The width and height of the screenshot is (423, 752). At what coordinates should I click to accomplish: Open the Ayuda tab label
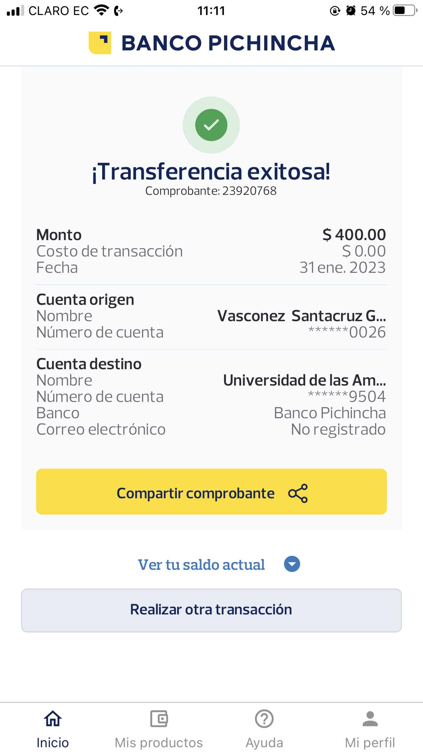coord(264,742)
